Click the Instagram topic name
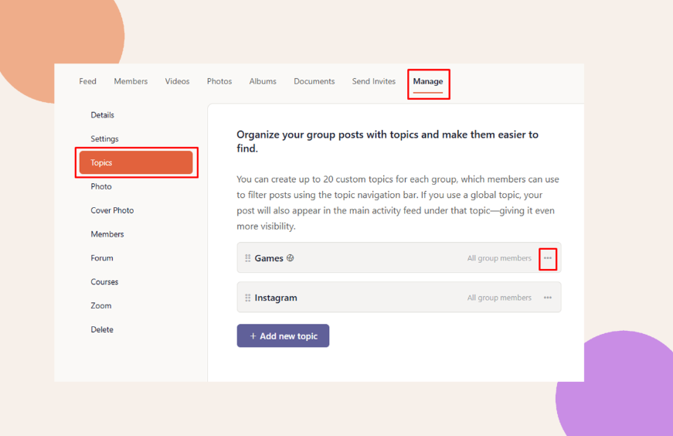 click(x=276, y=298)
